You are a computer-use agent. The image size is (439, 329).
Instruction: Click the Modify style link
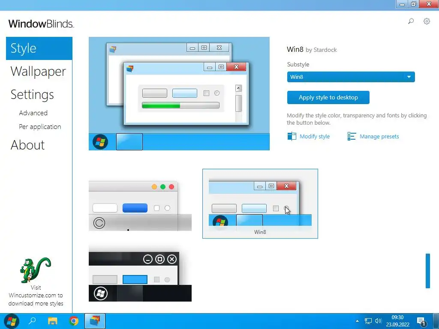[x=315, y=137]
